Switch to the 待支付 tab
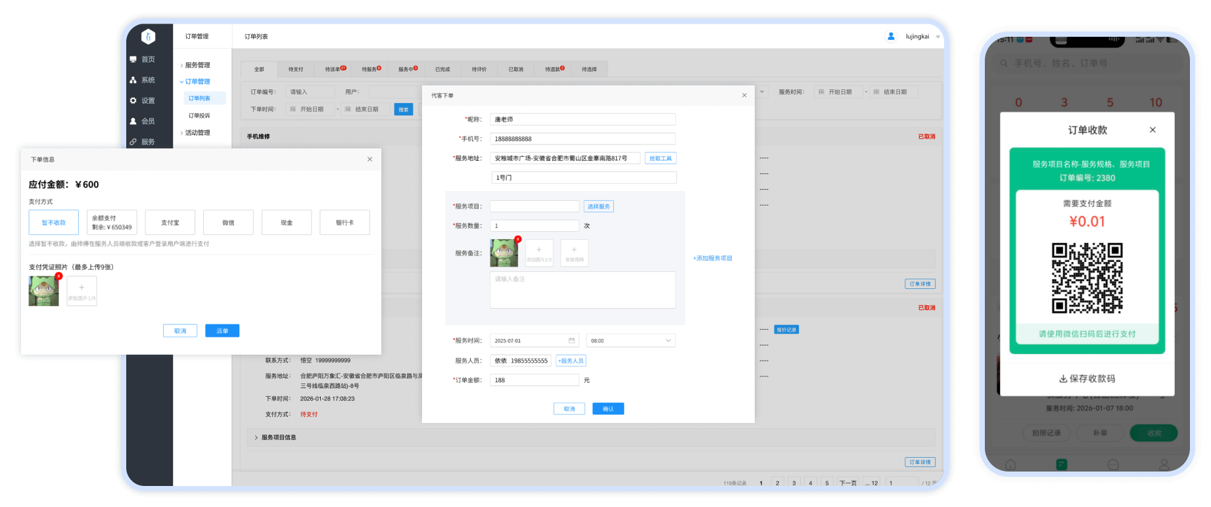This screenshot has width=1211, height=507. point(296,69)
